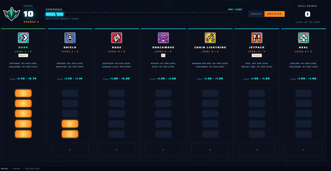Click the V key badge under Shockwave
This screenshot has width=331, height=171.
pos(163,55)
